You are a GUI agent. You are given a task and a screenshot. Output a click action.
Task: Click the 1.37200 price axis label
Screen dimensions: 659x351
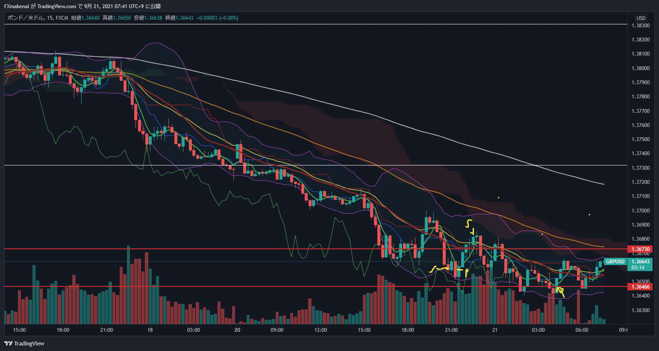[x=640, y=182]
